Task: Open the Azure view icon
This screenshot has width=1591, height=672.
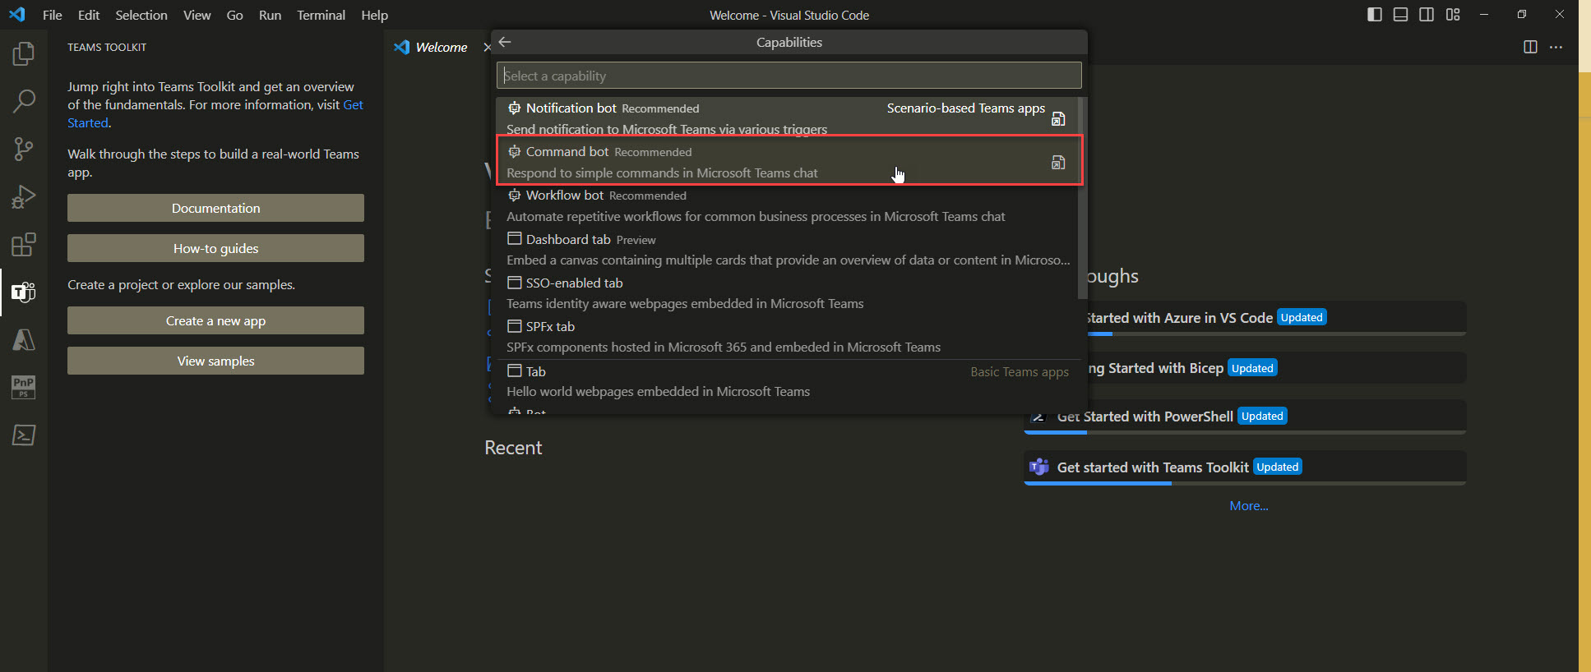Action: click(24, 340)
